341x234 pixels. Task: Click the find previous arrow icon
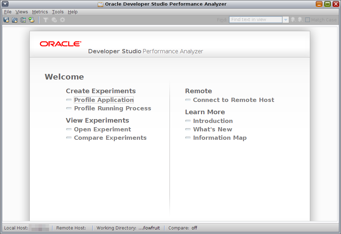pyautogui.click(x=293, y=20)
